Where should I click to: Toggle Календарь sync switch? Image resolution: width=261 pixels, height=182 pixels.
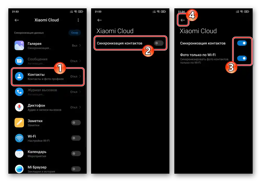point(76,154)
